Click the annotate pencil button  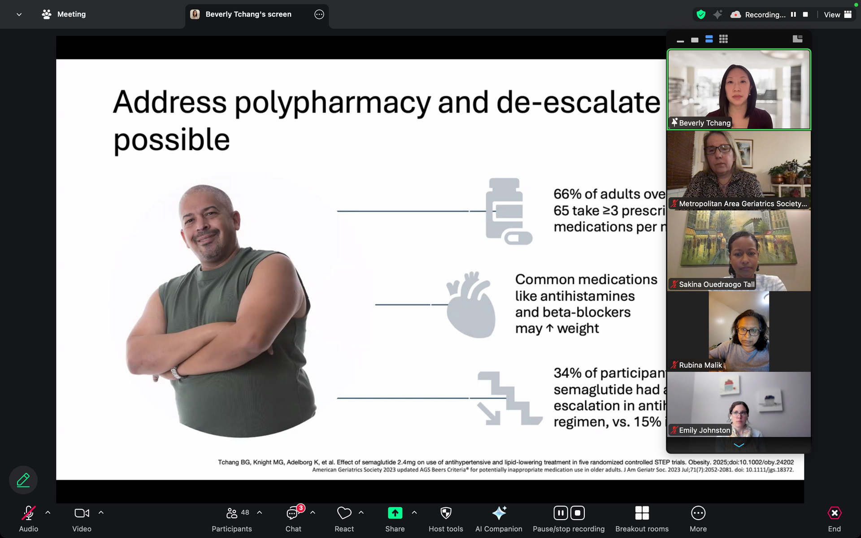pos(23,480)
